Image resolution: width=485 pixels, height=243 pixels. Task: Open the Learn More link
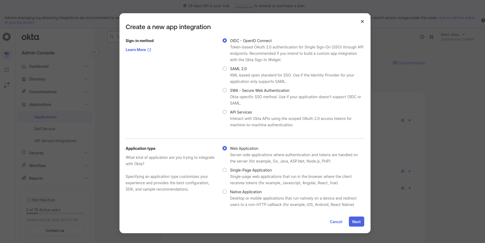136,49
